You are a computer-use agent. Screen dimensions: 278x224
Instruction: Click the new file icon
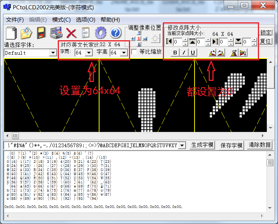tap(11, 33)
